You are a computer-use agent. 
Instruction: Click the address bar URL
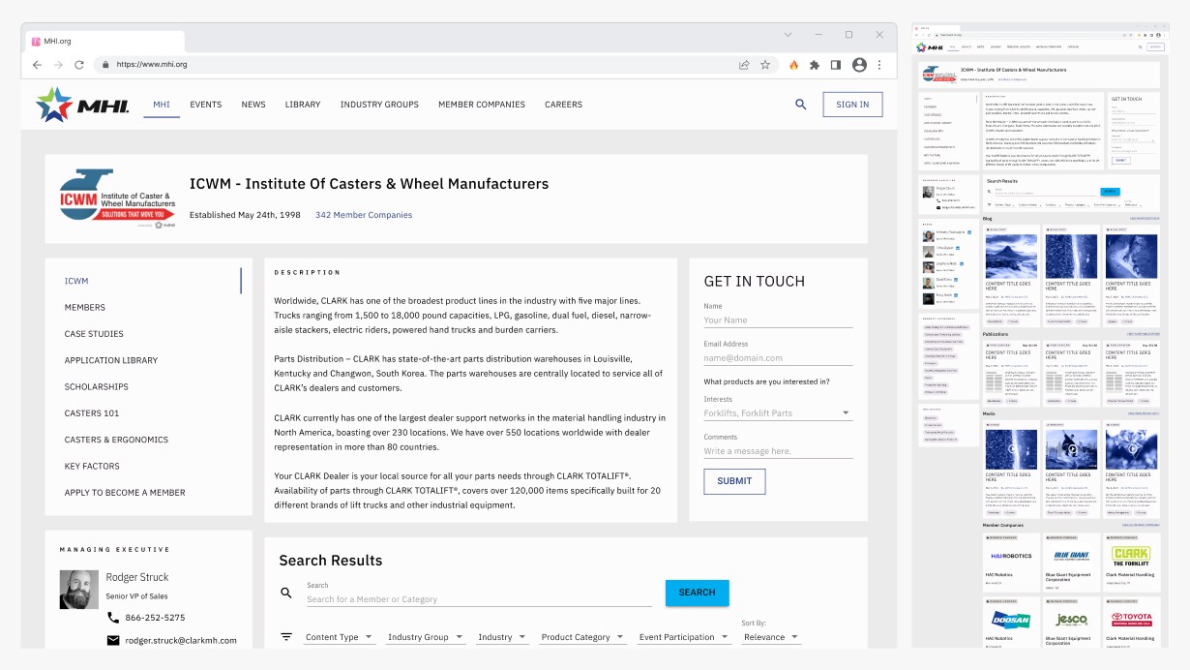[152, 65]
